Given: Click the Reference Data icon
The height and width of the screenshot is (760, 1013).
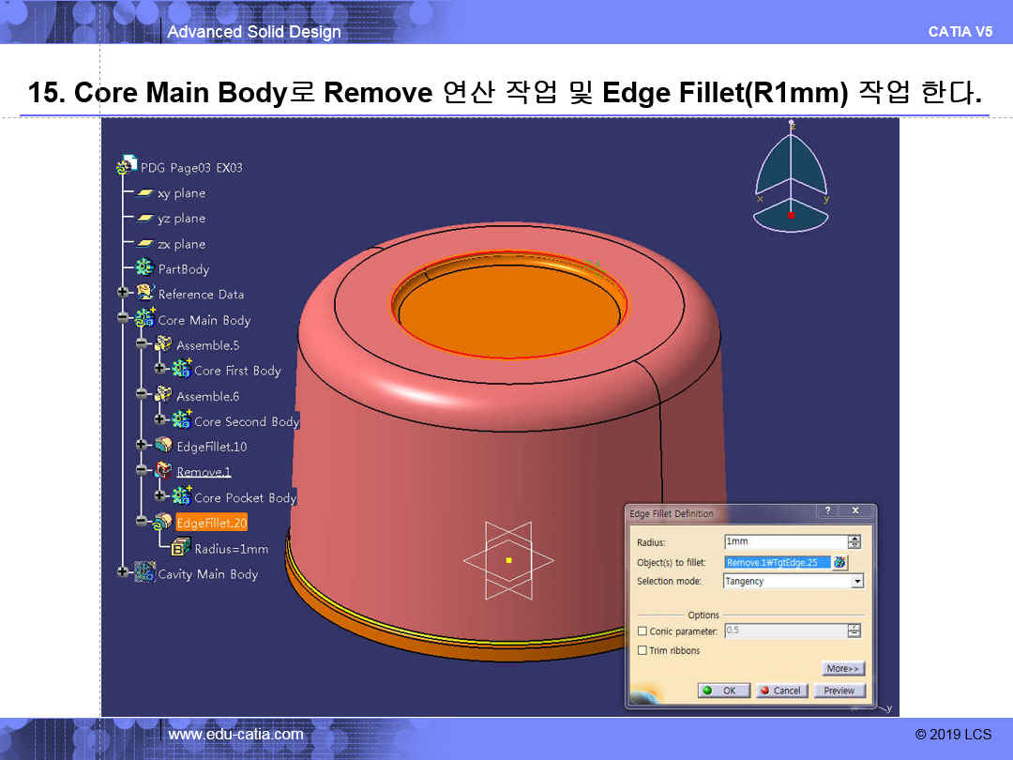Looking at the screenshot, I should pyautogui.click(x=144, y=294).
